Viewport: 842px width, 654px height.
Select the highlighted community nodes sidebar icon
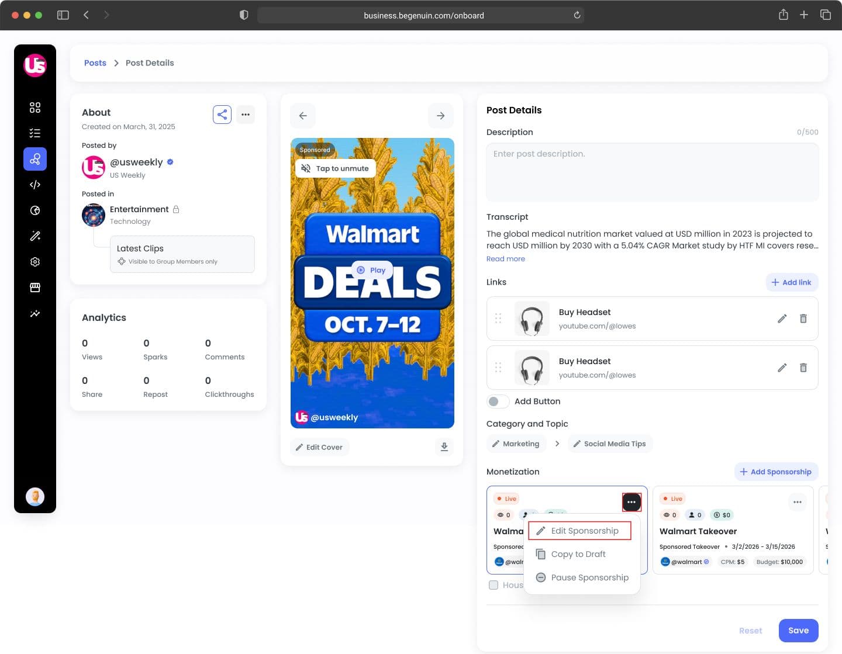35,159
